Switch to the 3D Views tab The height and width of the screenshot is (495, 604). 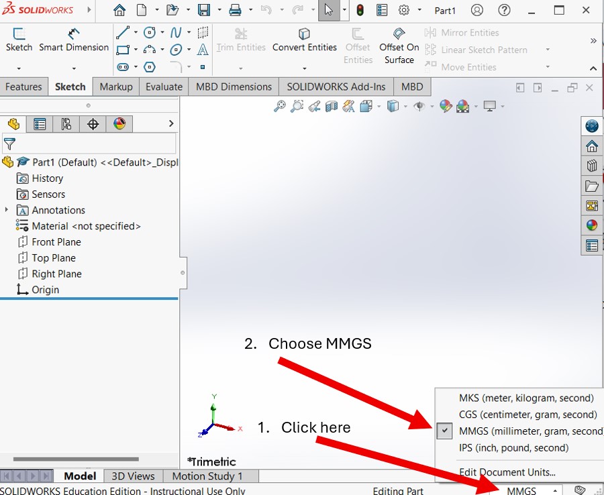134,476
